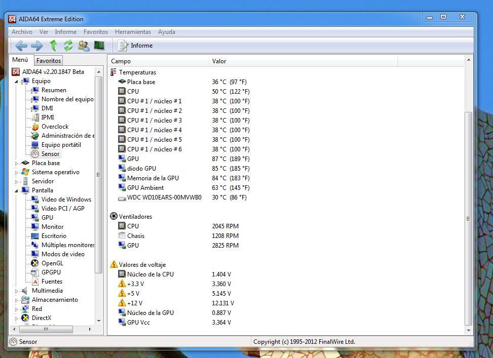This screenshot has width=493, height=358.
Task: Click the Overclock flame icon
Action: [x=35, y=127]
